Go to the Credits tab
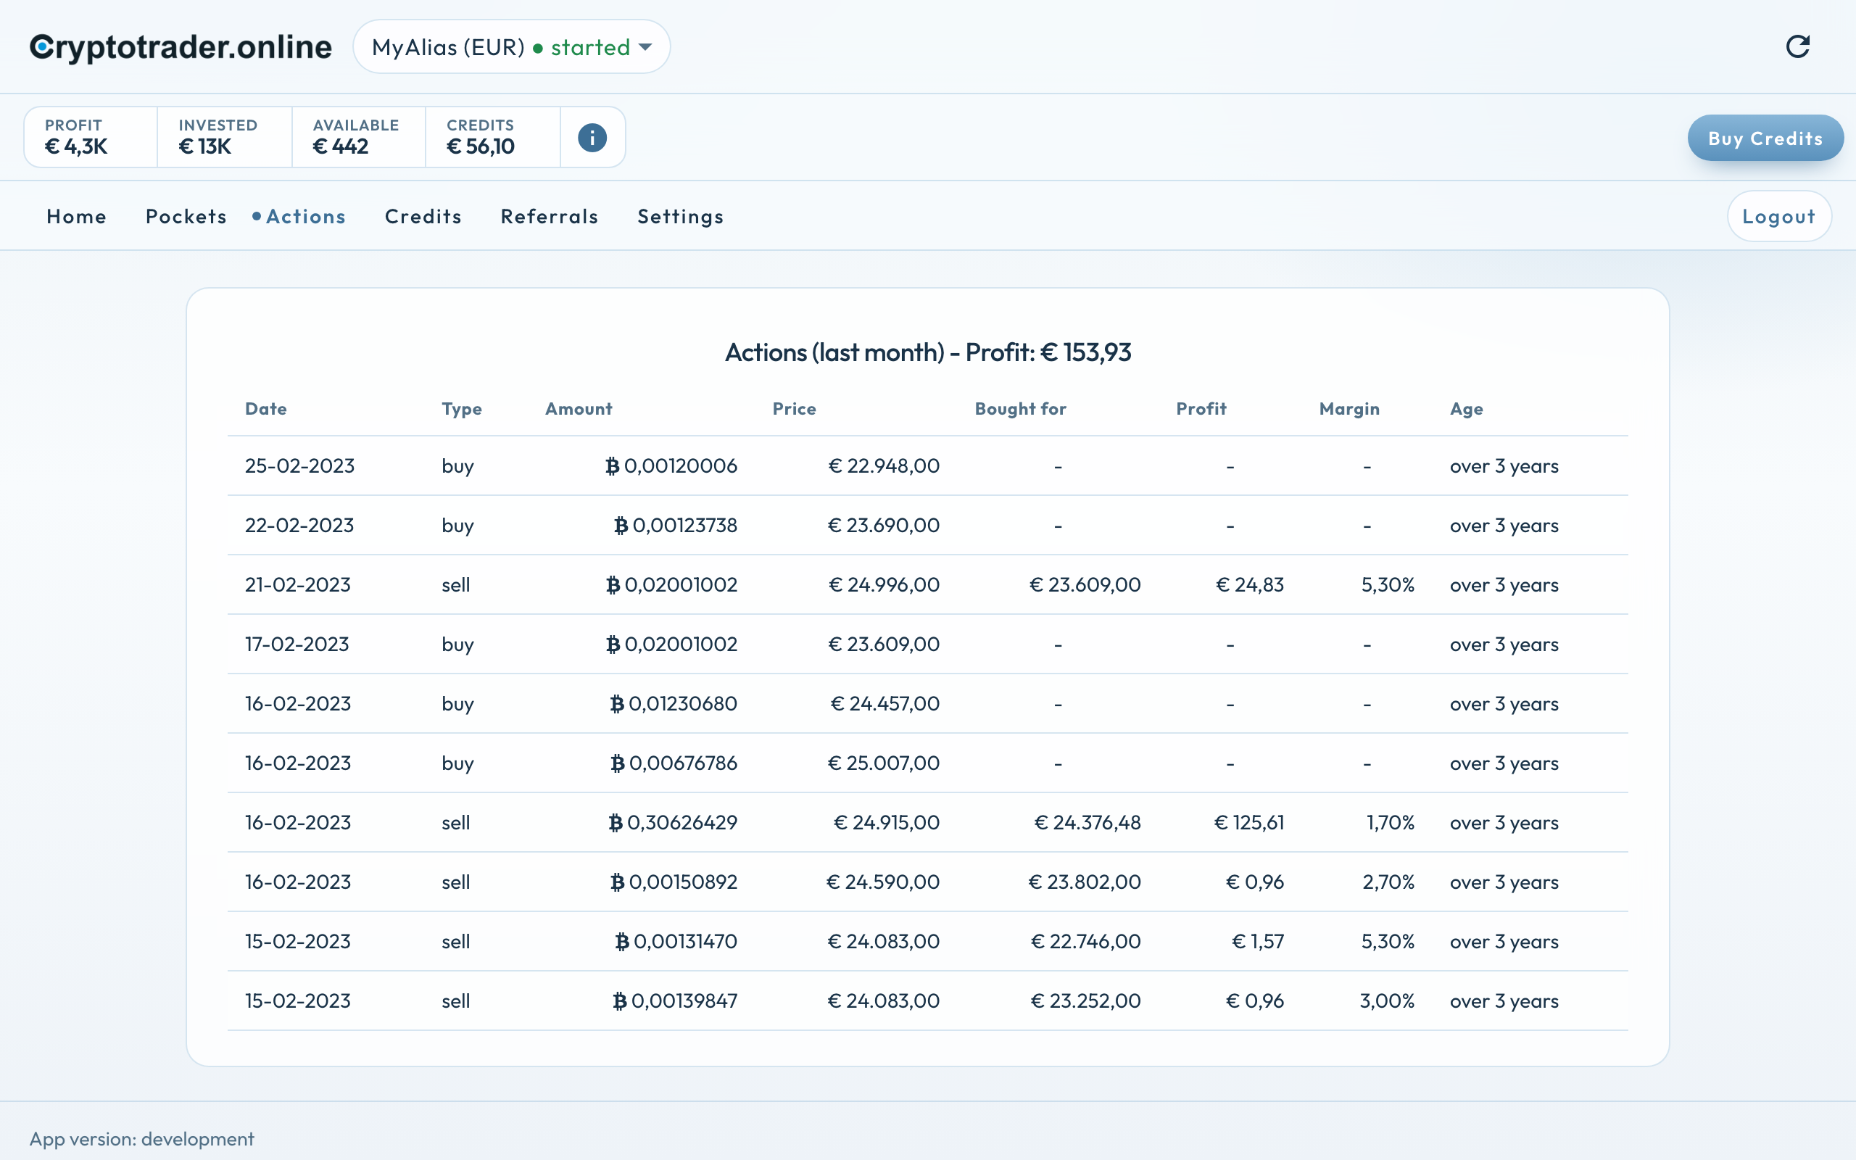This screenshot has height=1160, width=1856. coord(423,216)
